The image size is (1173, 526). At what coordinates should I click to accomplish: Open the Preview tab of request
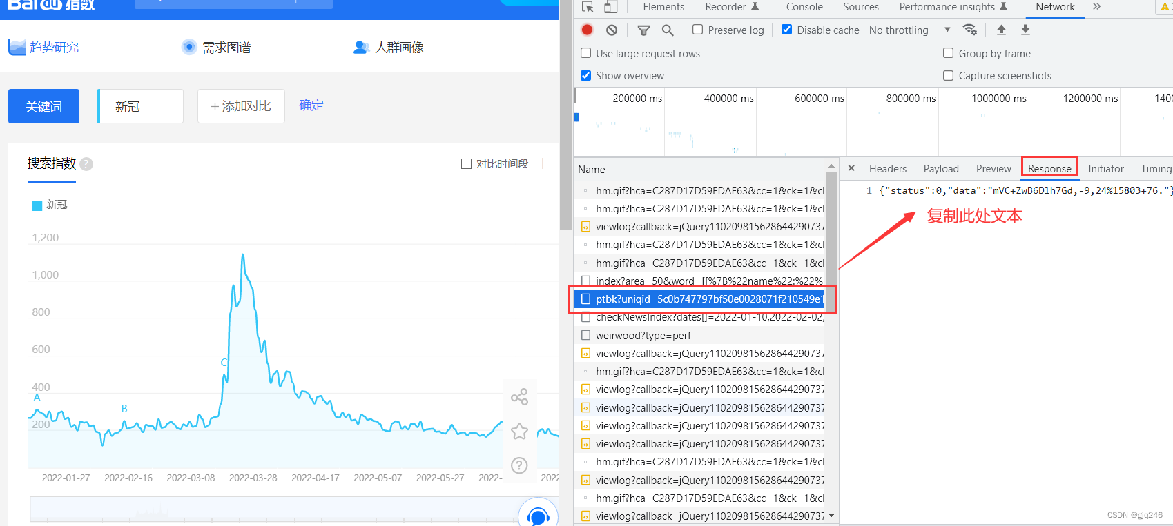pos(993,168)
